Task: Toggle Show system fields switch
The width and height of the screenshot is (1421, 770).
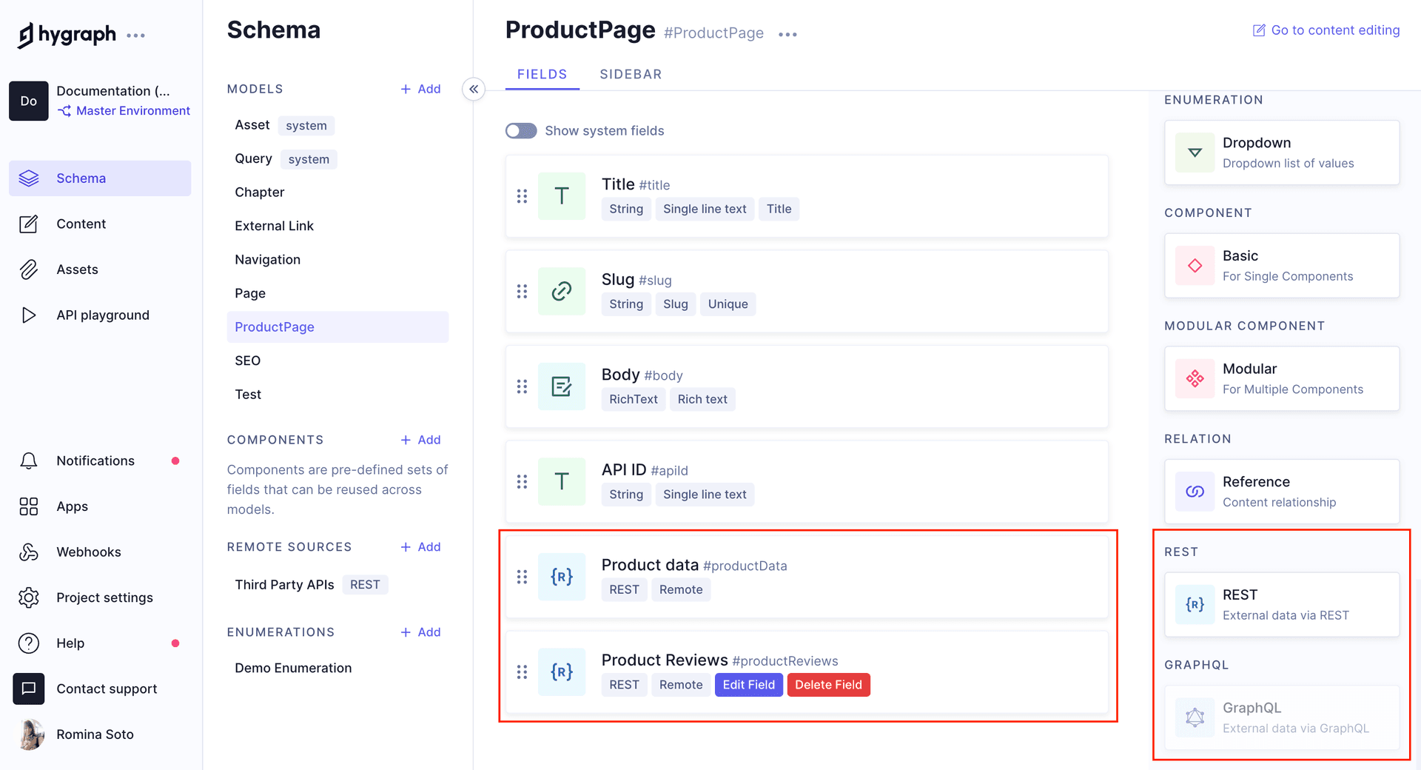Action: click(521, 130)
